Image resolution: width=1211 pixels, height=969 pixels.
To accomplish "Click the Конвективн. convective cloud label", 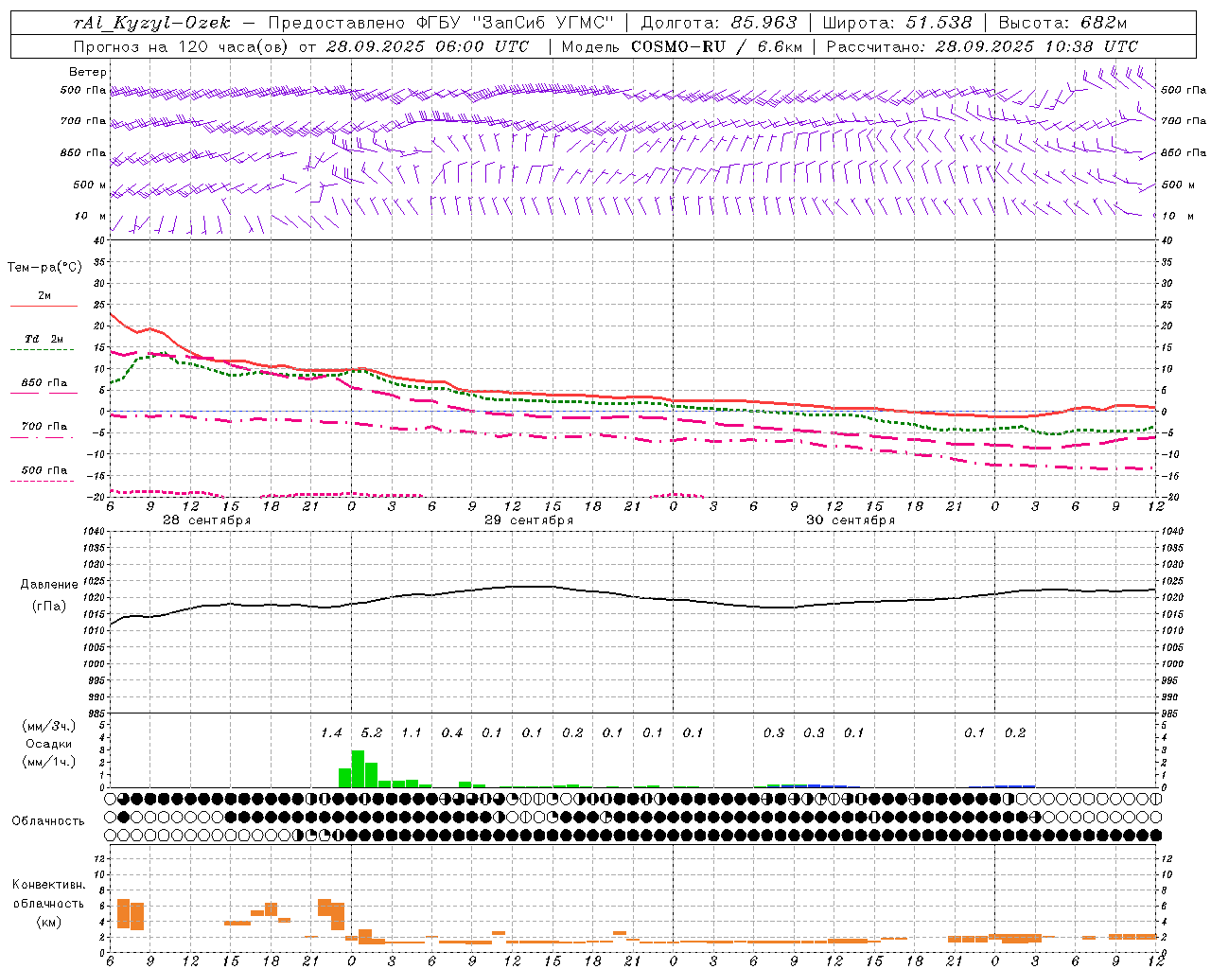I will 48,885.
